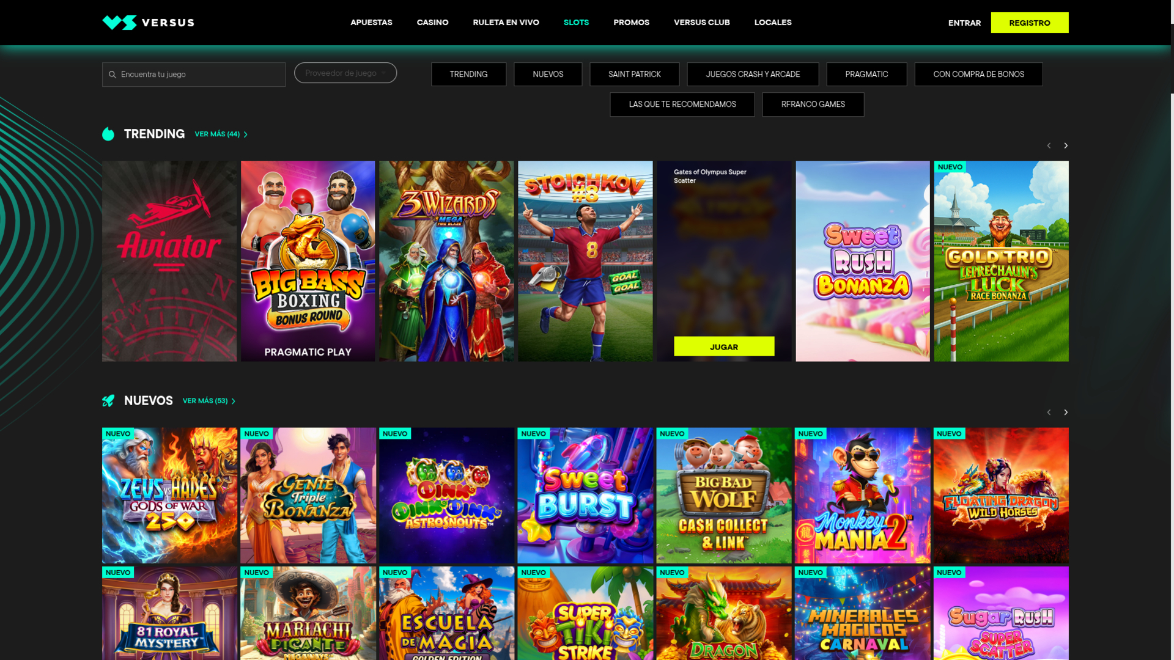
Task: Click the rocket icon beside NUEVOS heading
Action: (108, 401)
